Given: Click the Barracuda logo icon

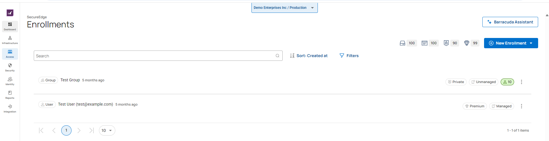Looking at the screenshot, I should [x=10, y=13].
